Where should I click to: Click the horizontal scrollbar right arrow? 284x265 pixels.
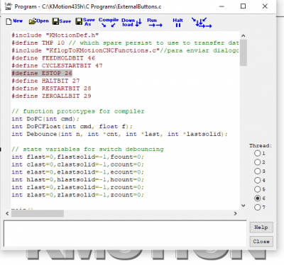tap(235, 213)
